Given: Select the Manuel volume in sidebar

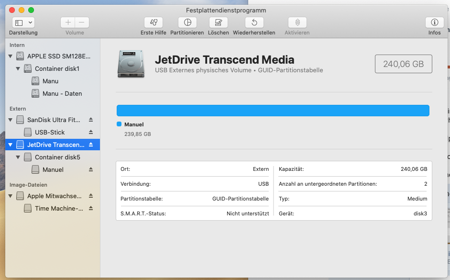Looking at the screenshot, I should (53, 170).
